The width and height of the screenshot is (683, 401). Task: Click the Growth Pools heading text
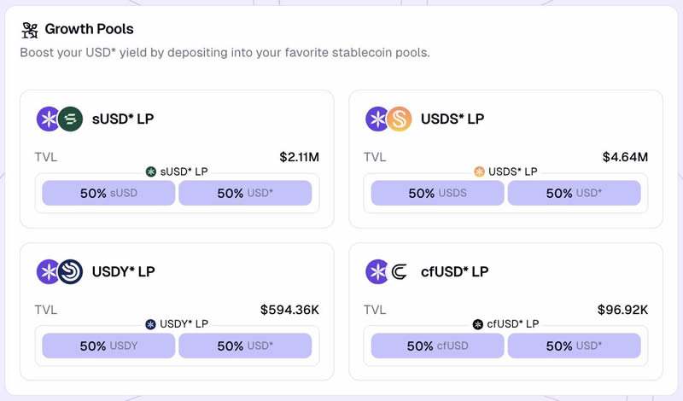click(x=89, y=30)
